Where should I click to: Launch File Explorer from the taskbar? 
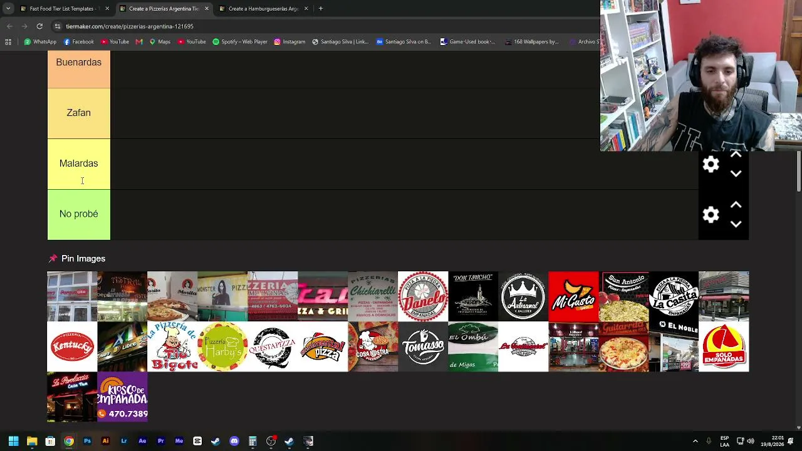32,442
